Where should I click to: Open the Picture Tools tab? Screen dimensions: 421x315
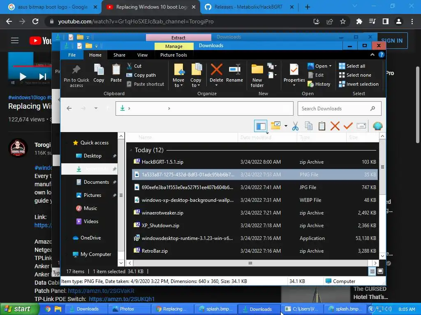pos(173,55)
